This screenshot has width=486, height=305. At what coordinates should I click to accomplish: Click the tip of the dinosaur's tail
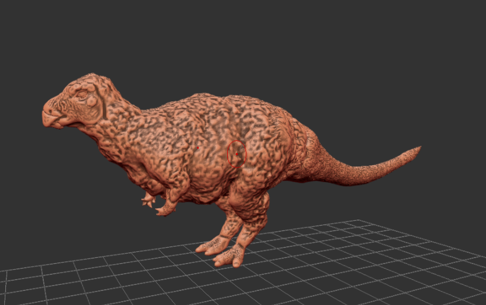point(419,149)
